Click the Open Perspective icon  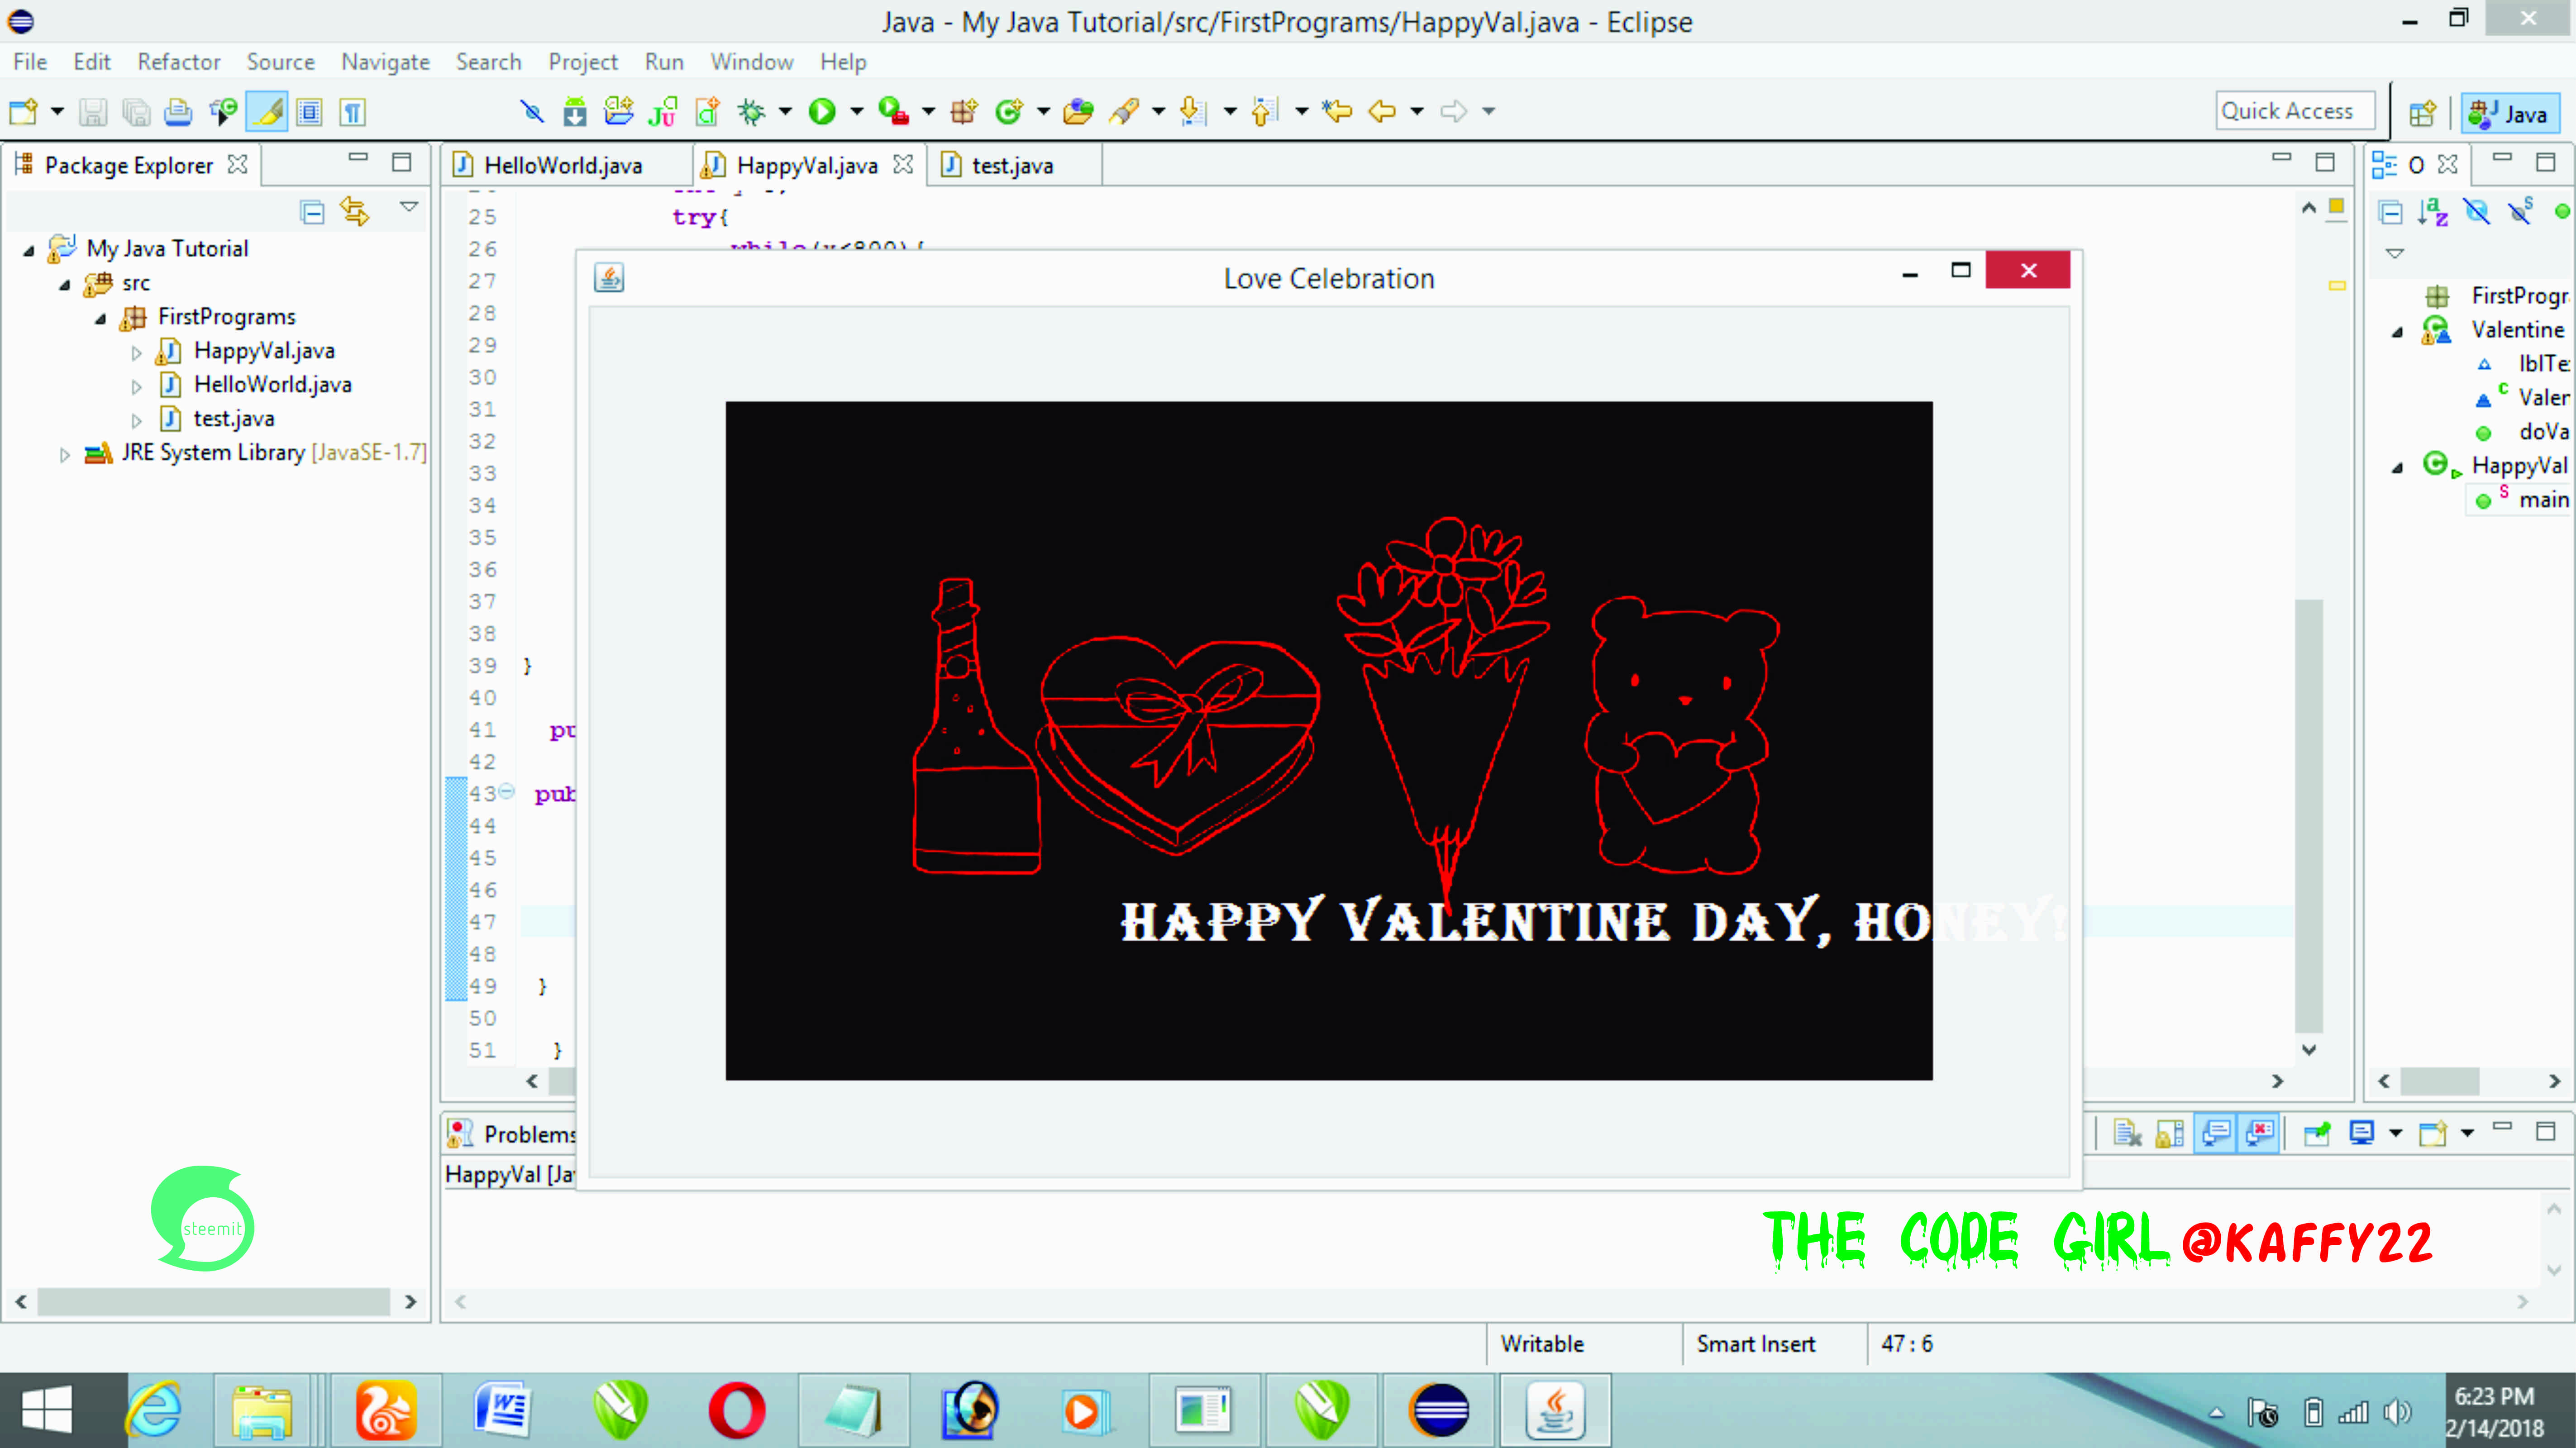tap(2422, 113)
